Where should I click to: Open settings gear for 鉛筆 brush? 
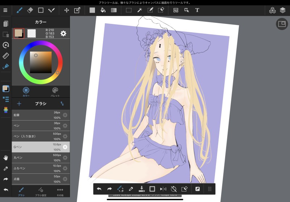[x=65, y=115]
